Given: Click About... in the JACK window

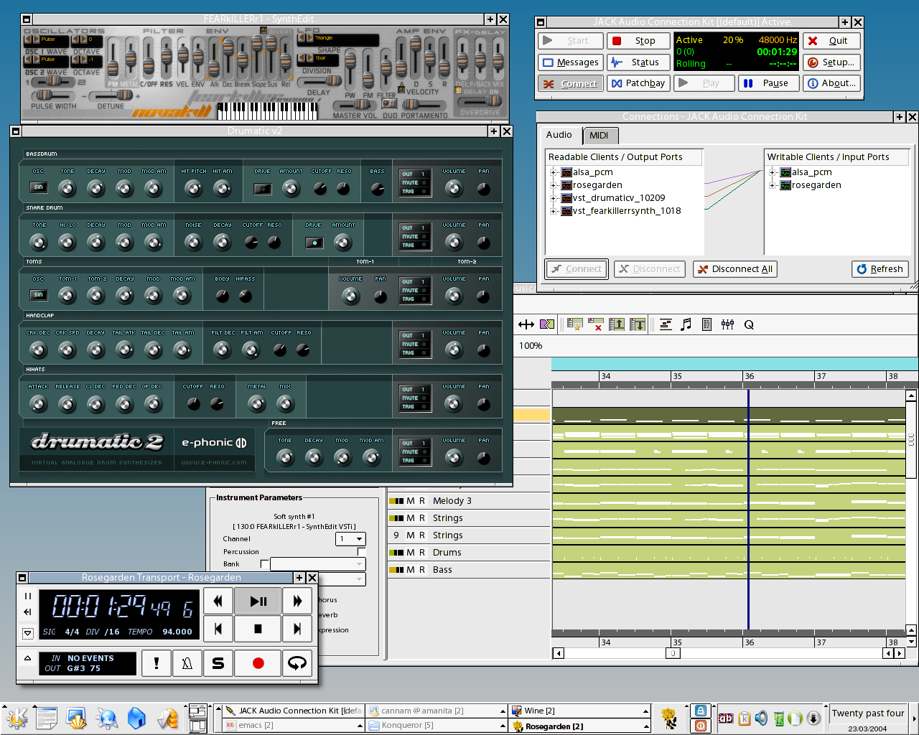Looking at the screenshot, I should click(831, 83).
